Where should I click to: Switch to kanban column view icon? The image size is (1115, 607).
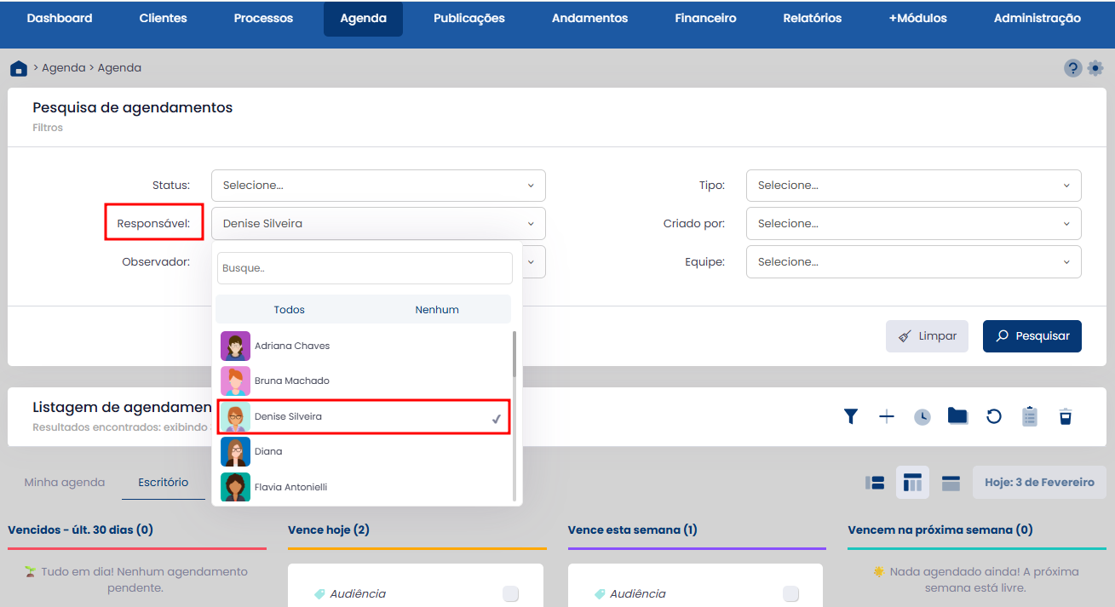click(912, 483)
